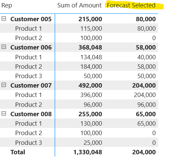Screen dimensions: 170x161
Task: Select Product 2 under Customer 007
Action: point(29,104)
